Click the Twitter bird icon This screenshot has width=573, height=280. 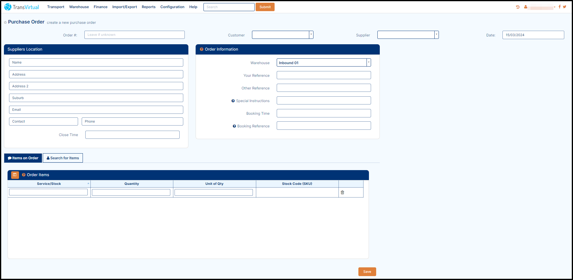tap(565, 7)
